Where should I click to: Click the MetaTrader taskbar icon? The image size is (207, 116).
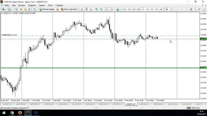(x=28, y=113)
